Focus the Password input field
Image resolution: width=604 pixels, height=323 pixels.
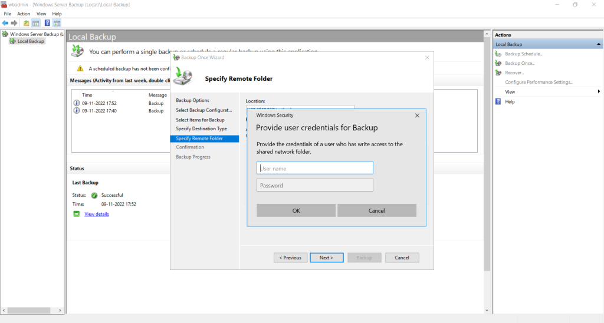(315, 185)
